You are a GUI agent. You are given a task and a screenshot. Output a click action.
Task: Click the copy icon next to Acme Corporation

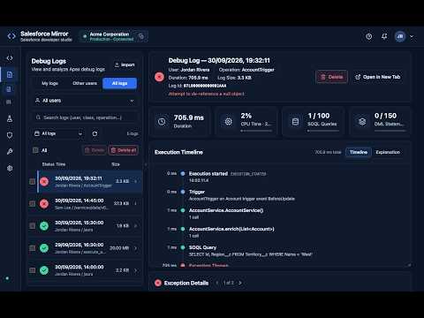[x=141, y=36]
